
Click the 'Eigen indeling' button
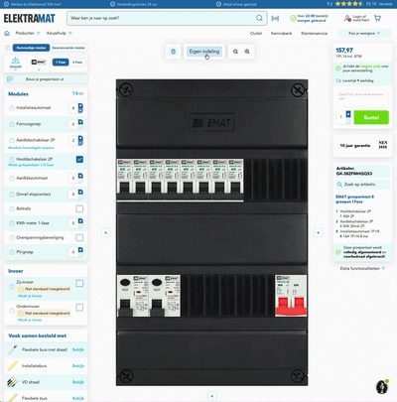pos(204,52)
